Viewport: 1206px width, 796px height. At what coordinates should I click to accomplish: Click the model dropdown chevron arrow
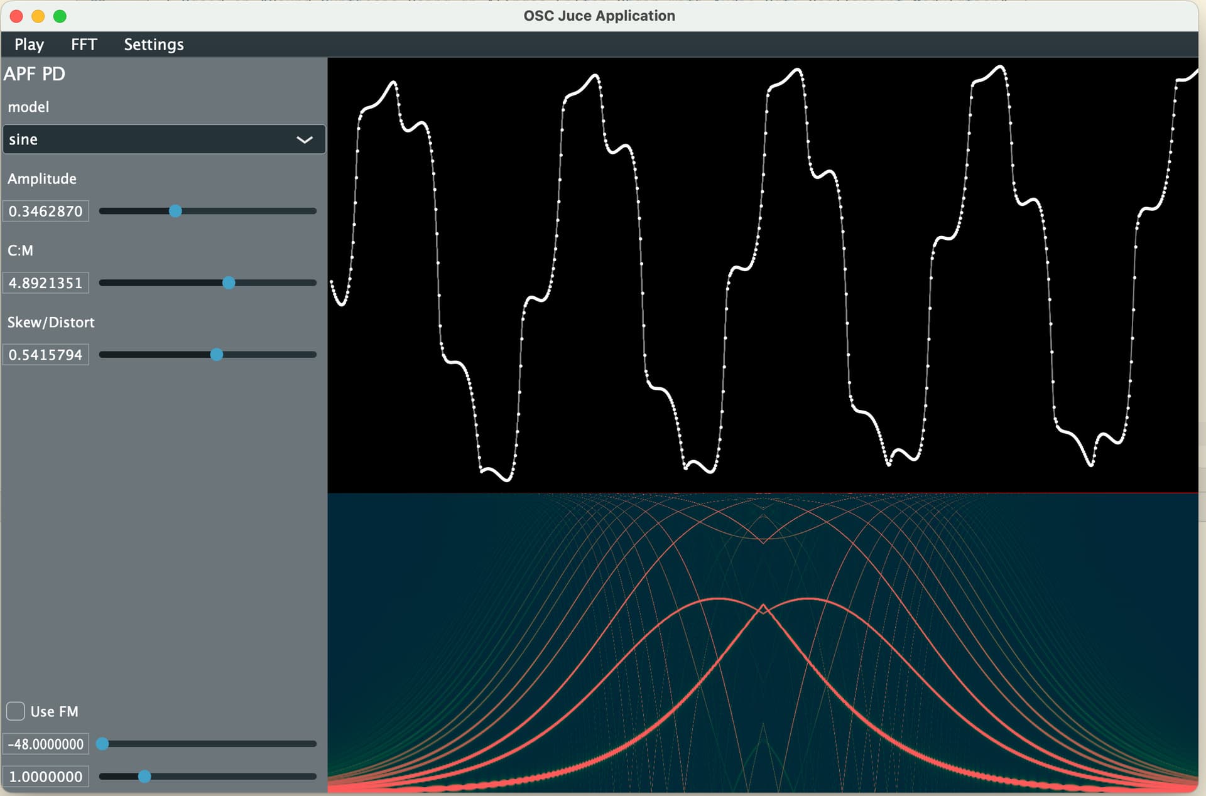[x=305, y=139]
